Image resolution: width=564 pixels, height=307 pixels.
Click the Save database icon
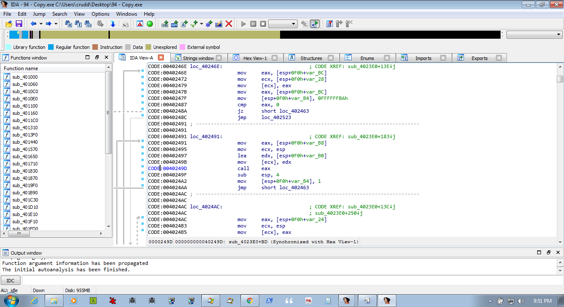click(19, 24)
